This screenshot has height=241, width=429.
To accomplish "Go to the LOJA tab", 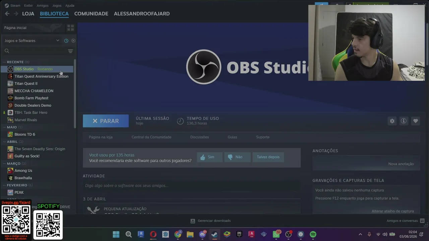I will point(28,14).
